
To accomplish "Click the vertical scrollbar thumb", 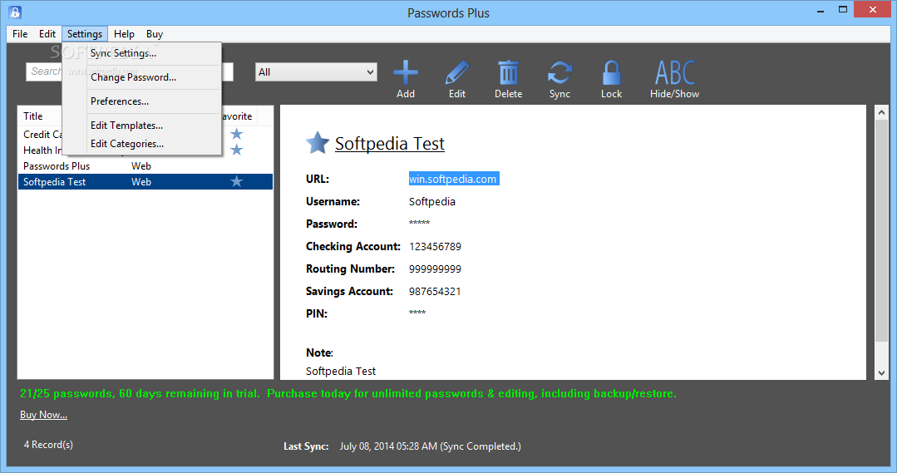I will [x=881, y=230].
